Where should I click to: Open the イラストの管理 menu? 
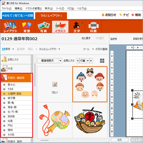pyautogui.click(x=34, y=9)
